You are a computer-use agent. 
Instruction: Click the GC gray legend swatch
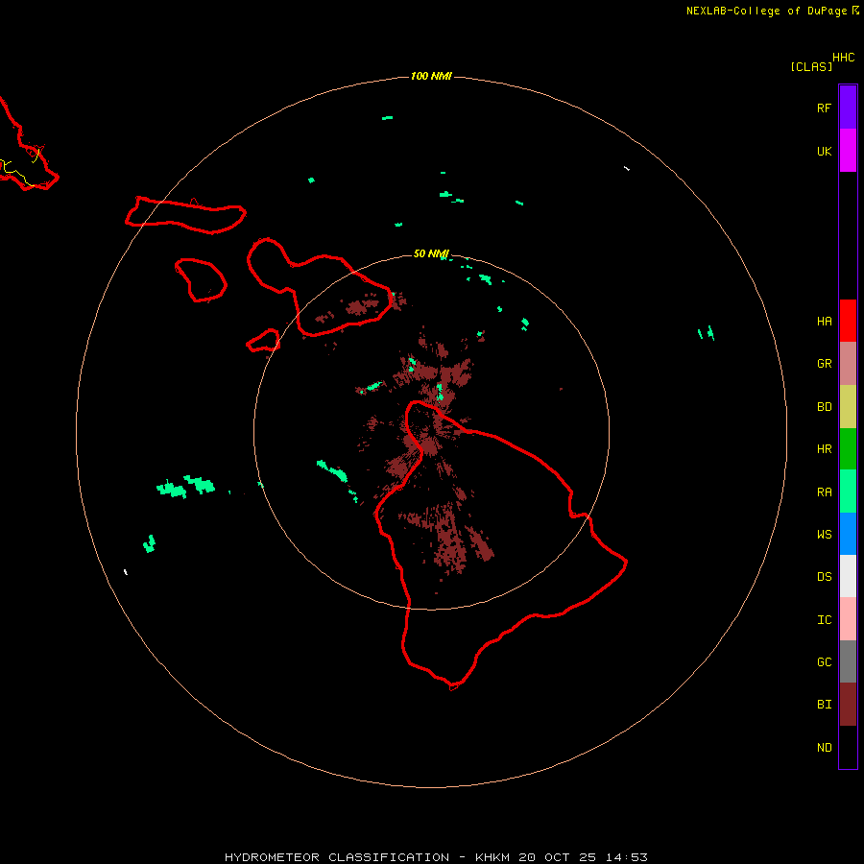click(x=848, y=661)
